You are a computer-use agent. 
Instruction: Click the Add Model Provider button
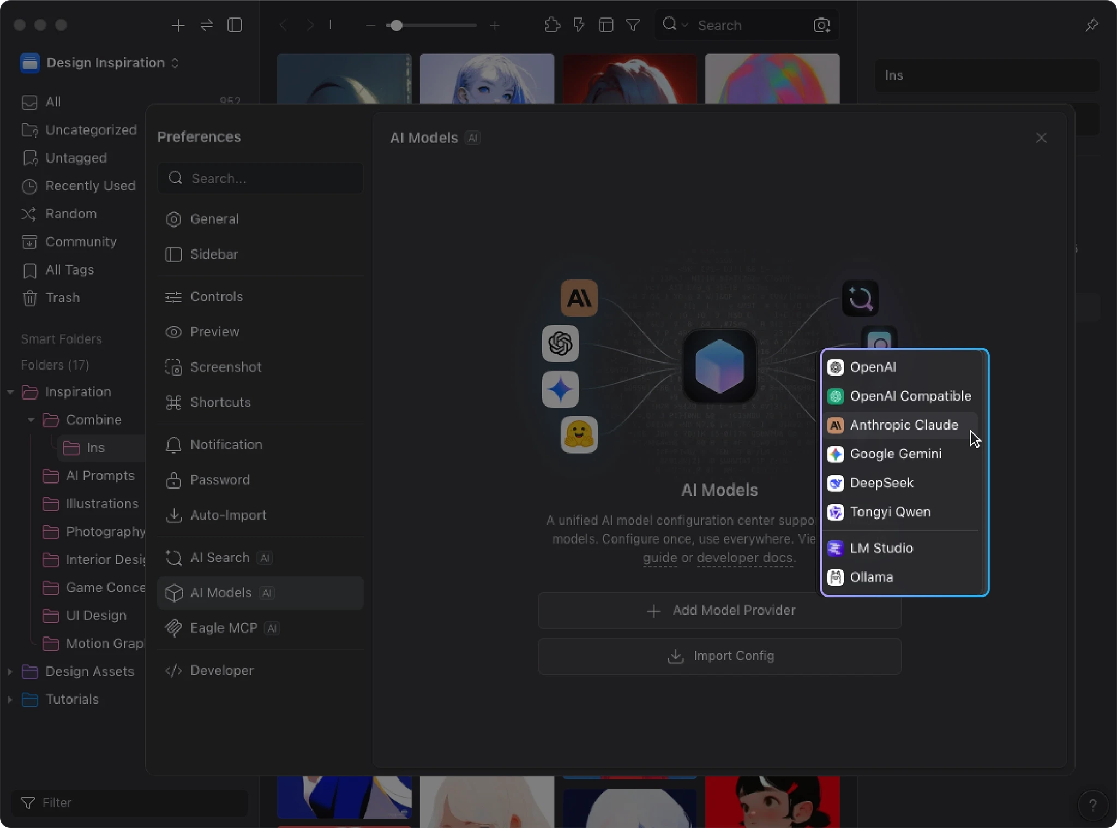point(719,610)
